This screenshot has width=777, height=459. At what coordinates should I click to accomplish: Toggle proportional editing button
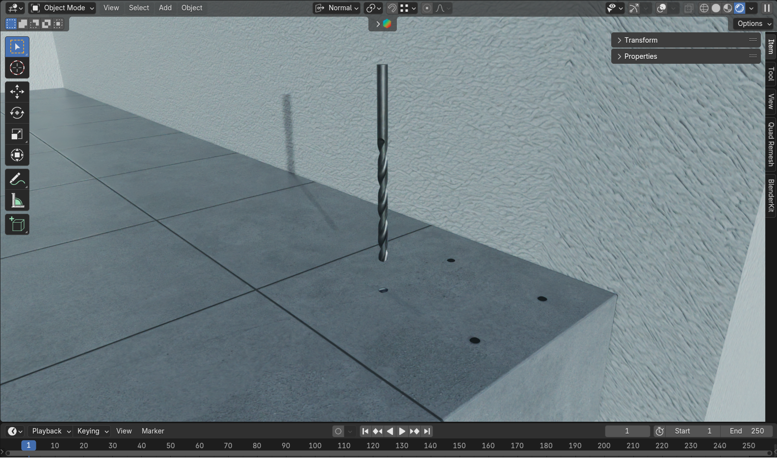pos(427,8)
